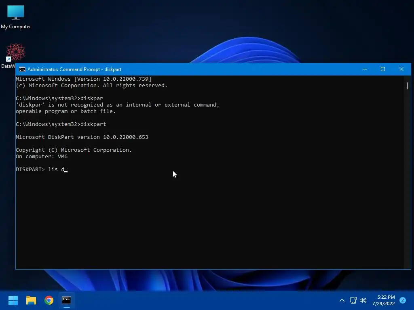
Task: Click the 'Copyright (C) Microsoft Corporation.' line
Action: (x=74, y=150)
